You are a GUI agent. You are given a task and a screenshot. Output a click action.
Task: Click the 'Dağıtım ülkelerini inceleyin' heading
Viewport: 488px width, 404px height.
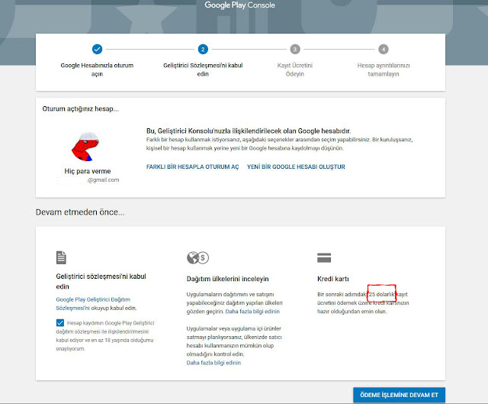(x=227, y=279)
